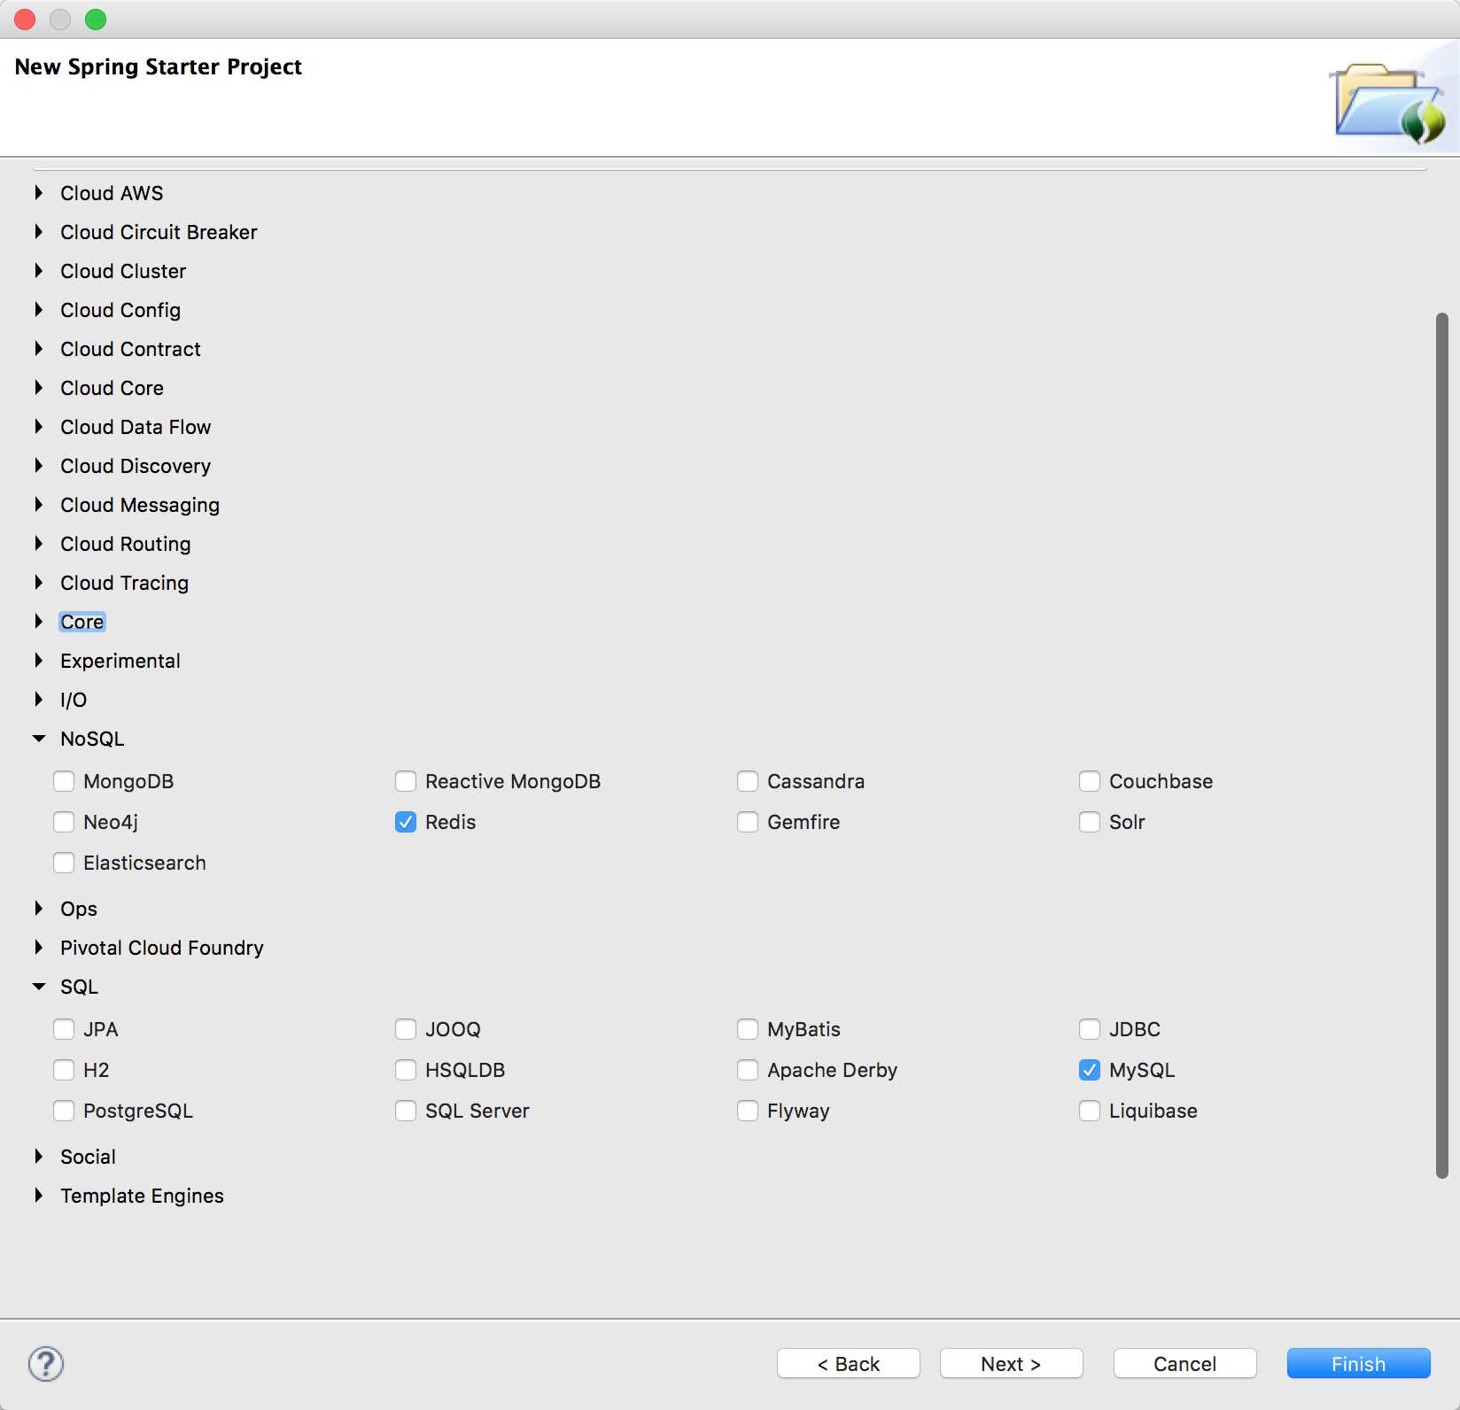
Task: Expand the Social category
Action: tap(39, 1156)
